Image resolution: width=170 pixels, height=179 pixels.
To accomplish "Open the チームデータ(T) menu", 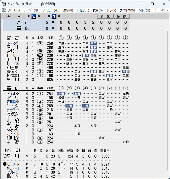I will [51, 10].
